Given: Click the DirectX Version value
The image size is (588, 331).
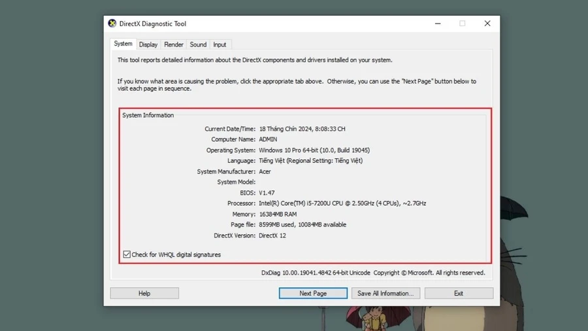Looking at the screenshot, I should 272,235.
